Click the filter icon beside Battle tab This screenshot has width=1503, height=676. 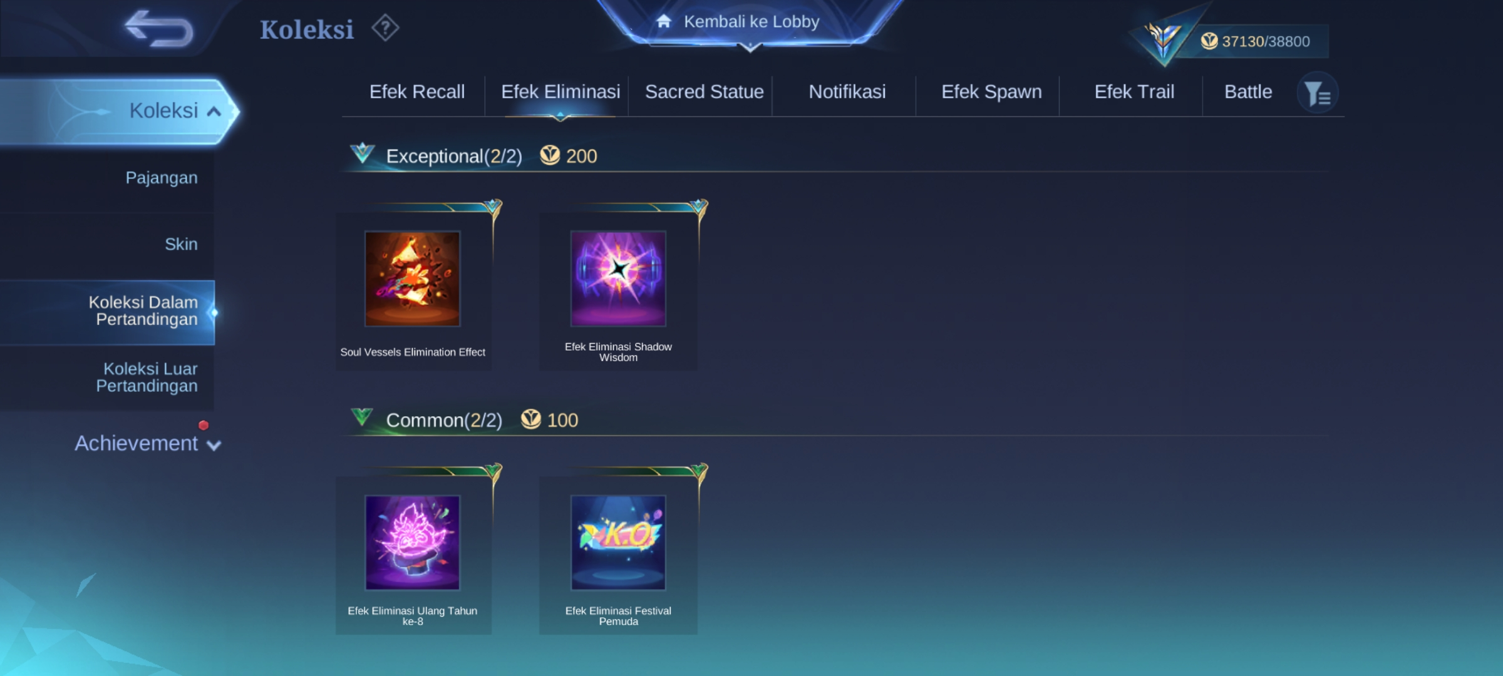click(1318, 94)
